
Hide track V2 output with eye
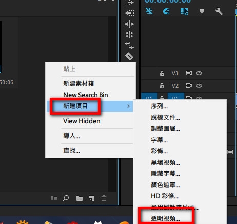[x=199, y=86]
